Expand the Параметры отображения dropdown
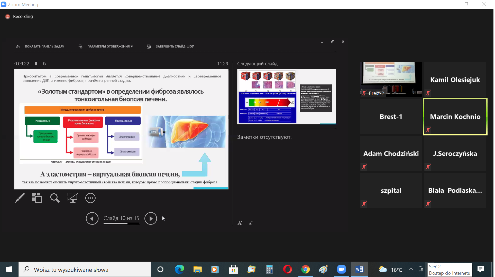 coord(110,46)
